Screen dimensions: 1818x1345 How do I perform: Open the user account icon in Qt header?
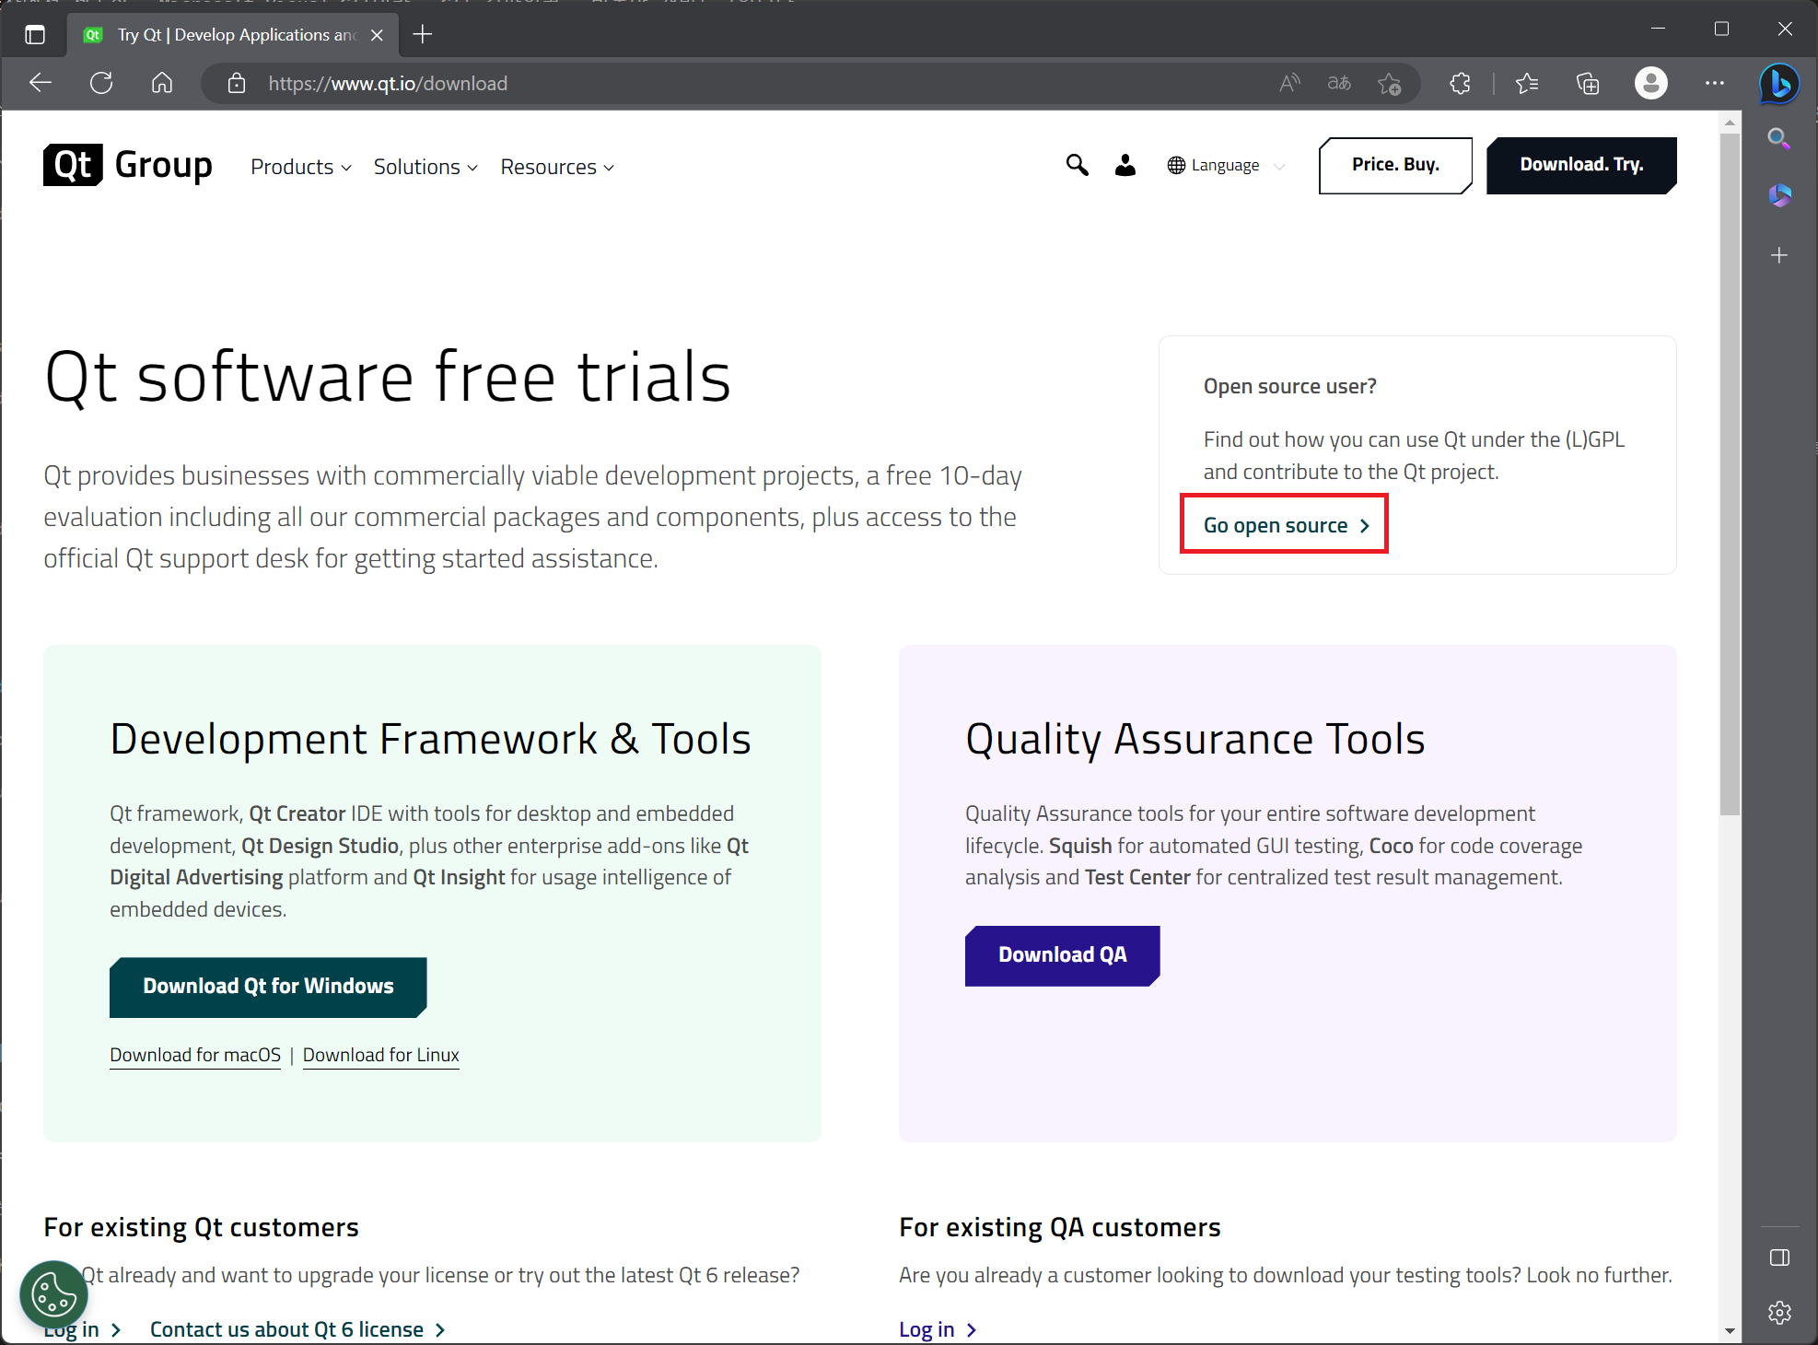[x=1125, y=165]
